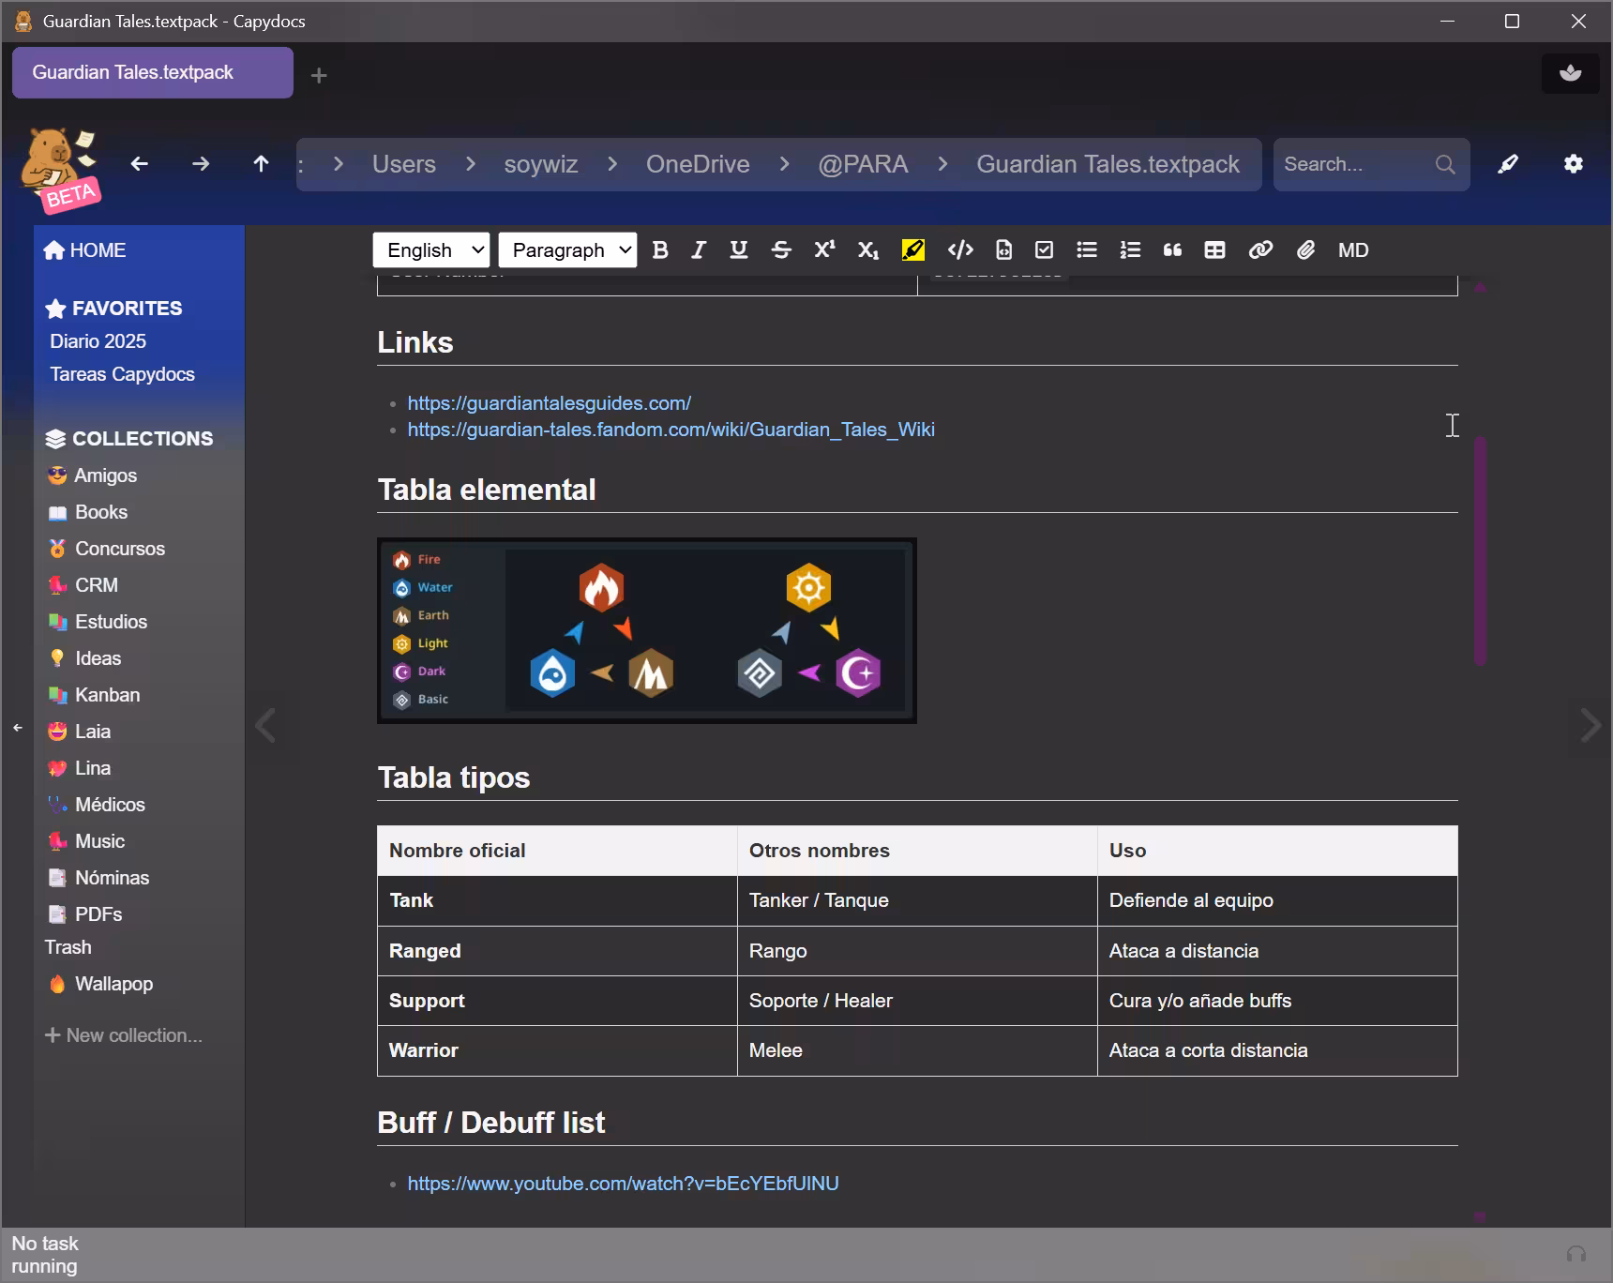This screenshot has height=1283, width=1613.
Task: Collapse the left sidebar panel
Action: (x=18, y=728)
